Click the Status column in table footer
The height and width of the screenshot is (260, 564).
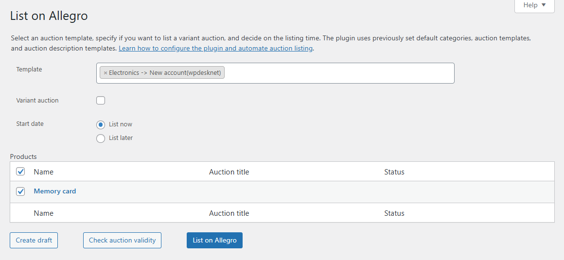(x=394, y=213)
